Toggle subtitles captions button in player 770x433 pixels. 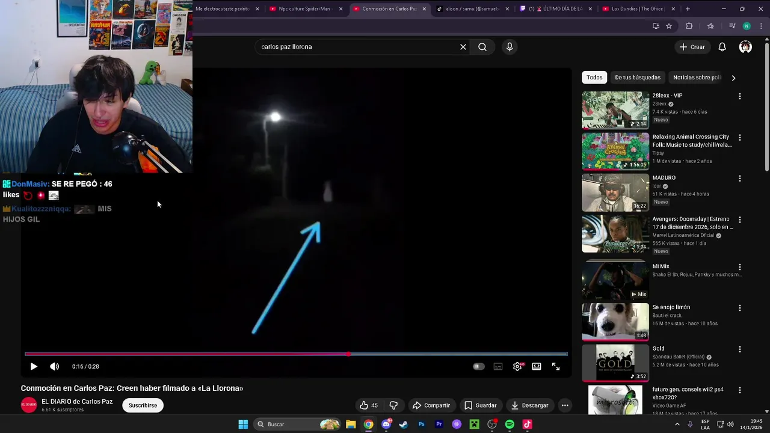pos(498,366)
